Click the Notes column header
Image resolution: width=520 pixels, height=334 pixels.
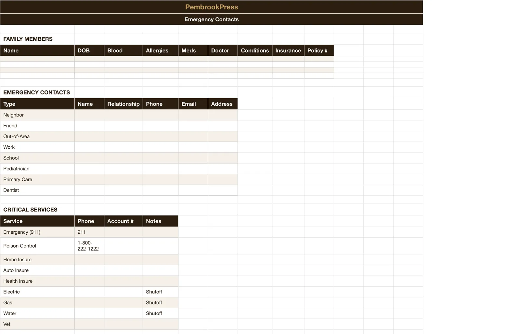point(161,221)
